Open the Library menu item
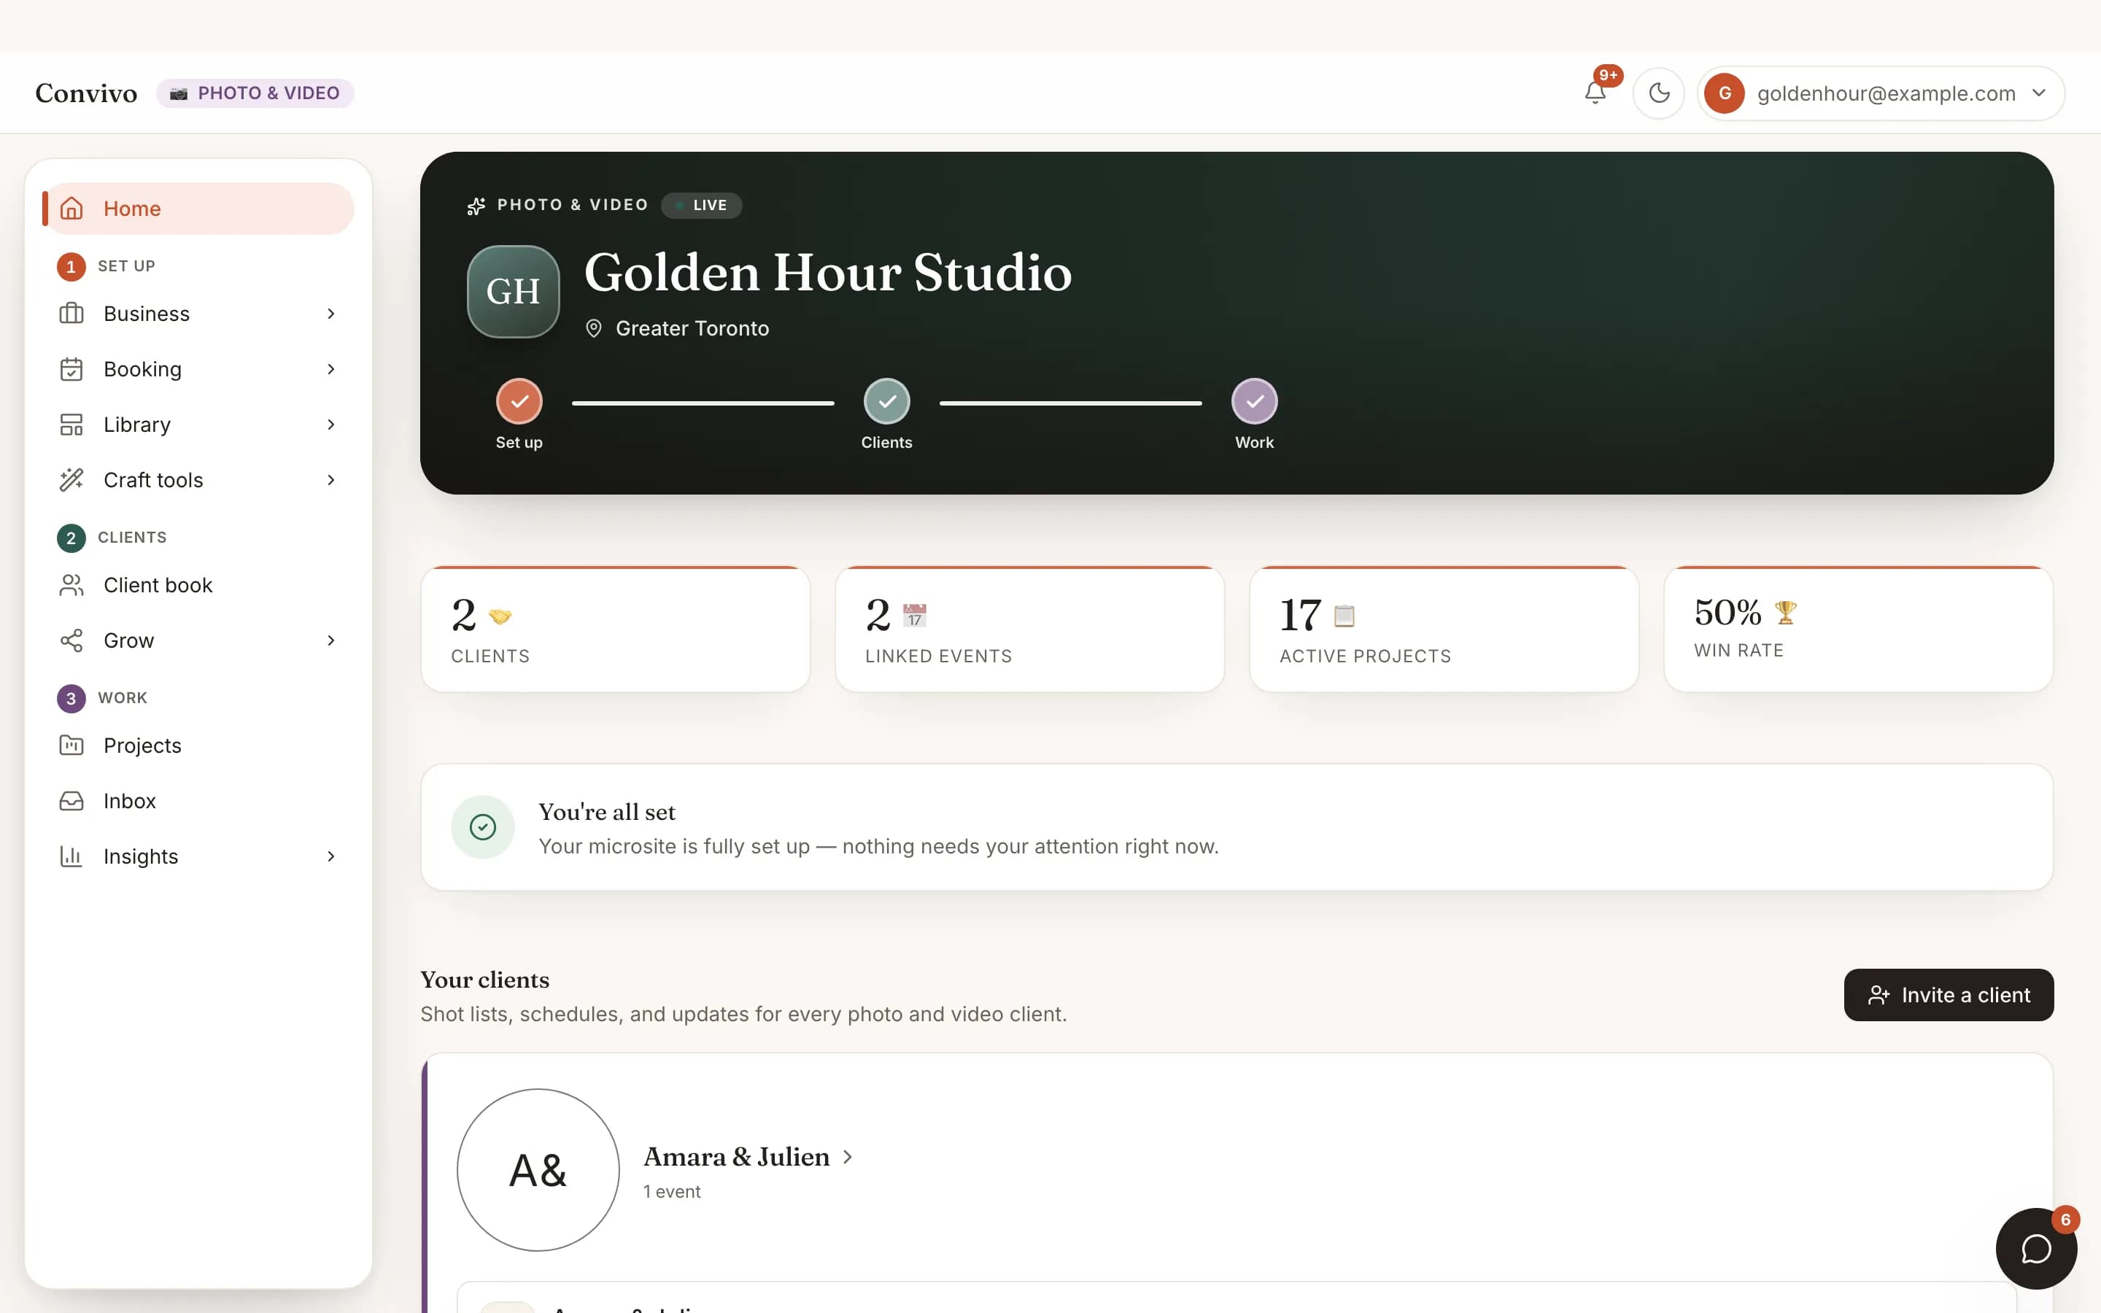This screenshot has height=1313, width=2101. pos(199,425)
